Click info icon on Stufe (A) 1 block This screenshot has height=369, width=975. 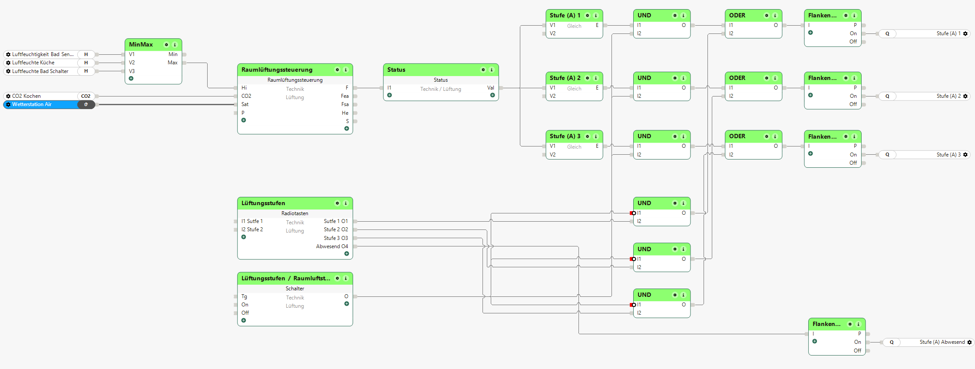click(596, 16)
